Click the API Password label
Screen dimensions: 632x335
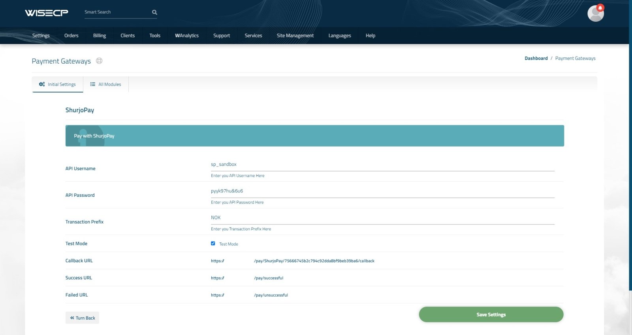[x=80, y=195]
